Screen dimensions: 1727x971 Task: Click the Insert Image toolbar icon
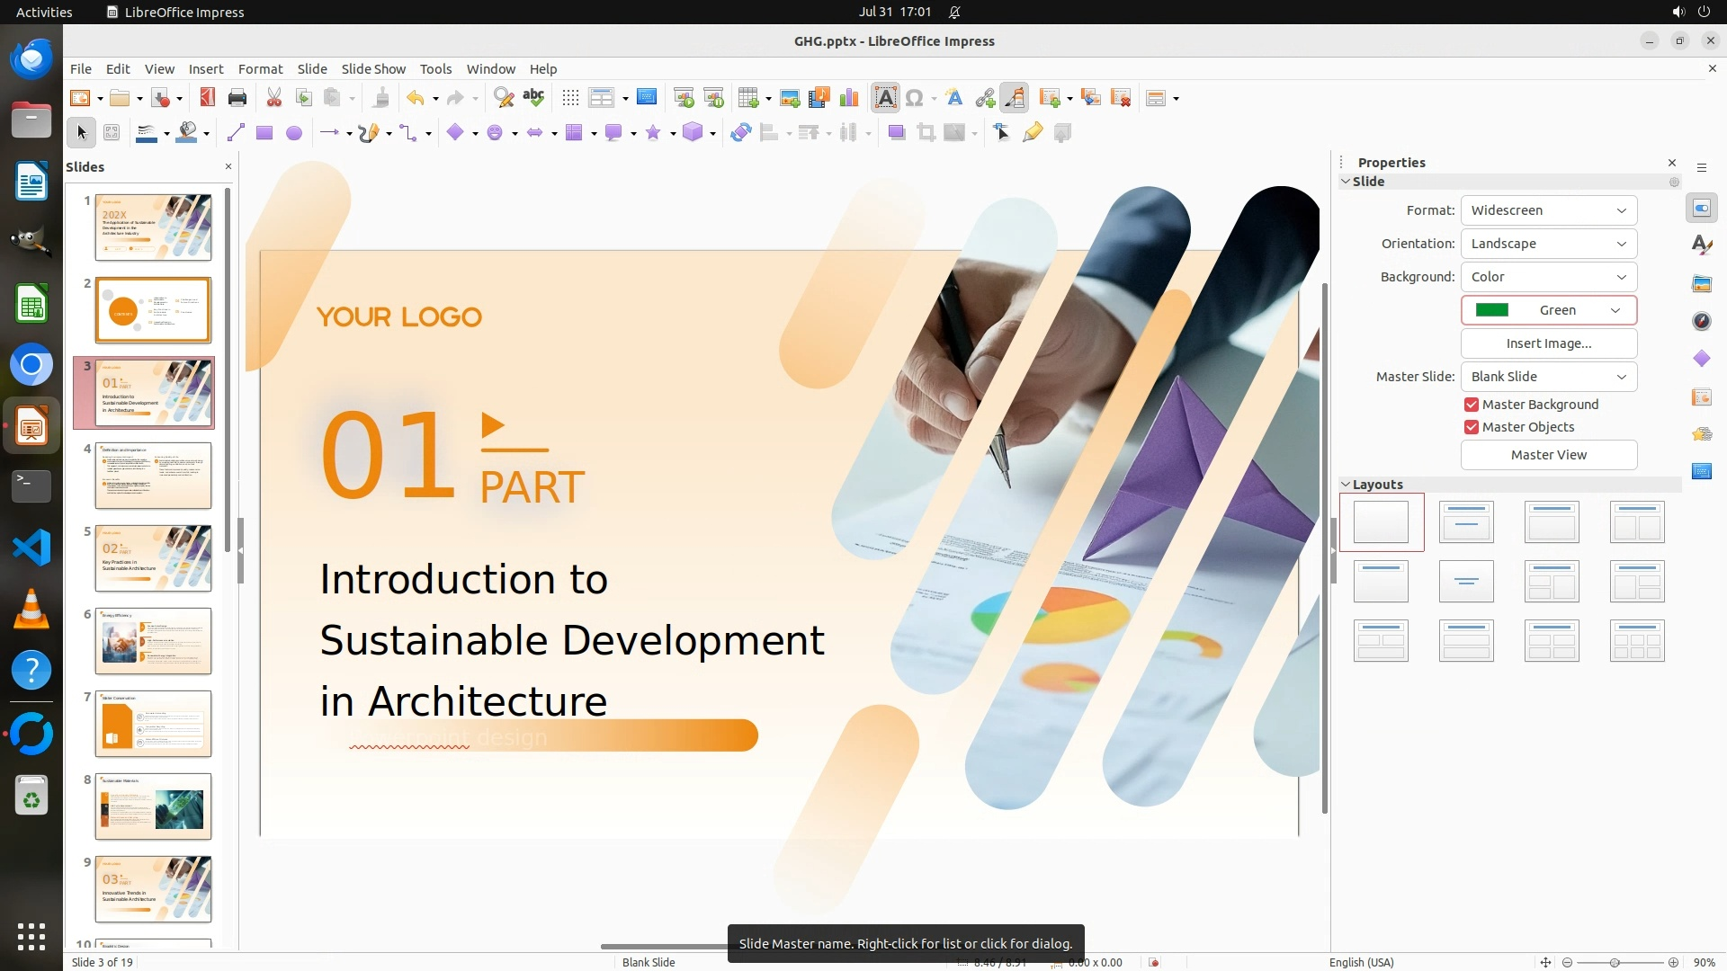pos(790,98)
